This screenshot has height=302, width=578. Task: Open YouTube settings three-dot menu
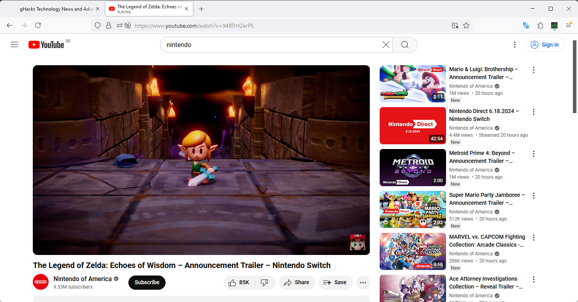pyautogui.click(x=515, y=45)
